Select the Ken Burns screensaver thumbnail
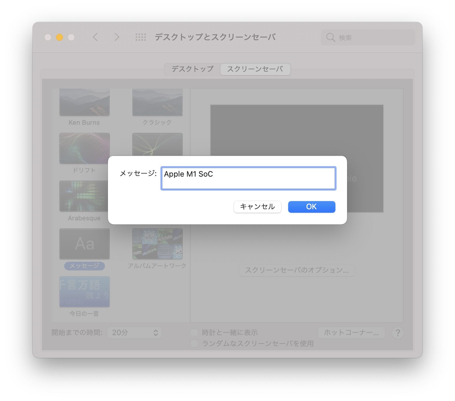The image size is (455, 401). click(x=85, y=102)
